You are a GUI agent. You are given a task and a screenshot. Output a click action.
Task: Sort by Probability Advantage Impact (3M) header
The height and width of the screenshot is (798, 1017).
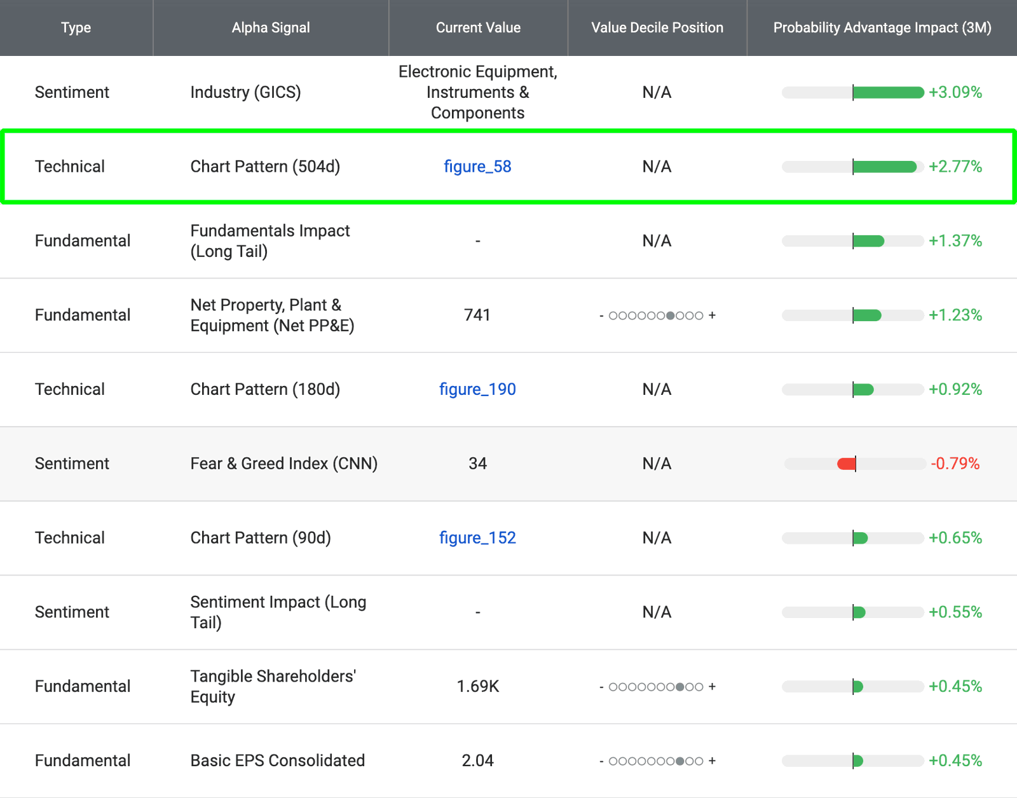(882, 27)
